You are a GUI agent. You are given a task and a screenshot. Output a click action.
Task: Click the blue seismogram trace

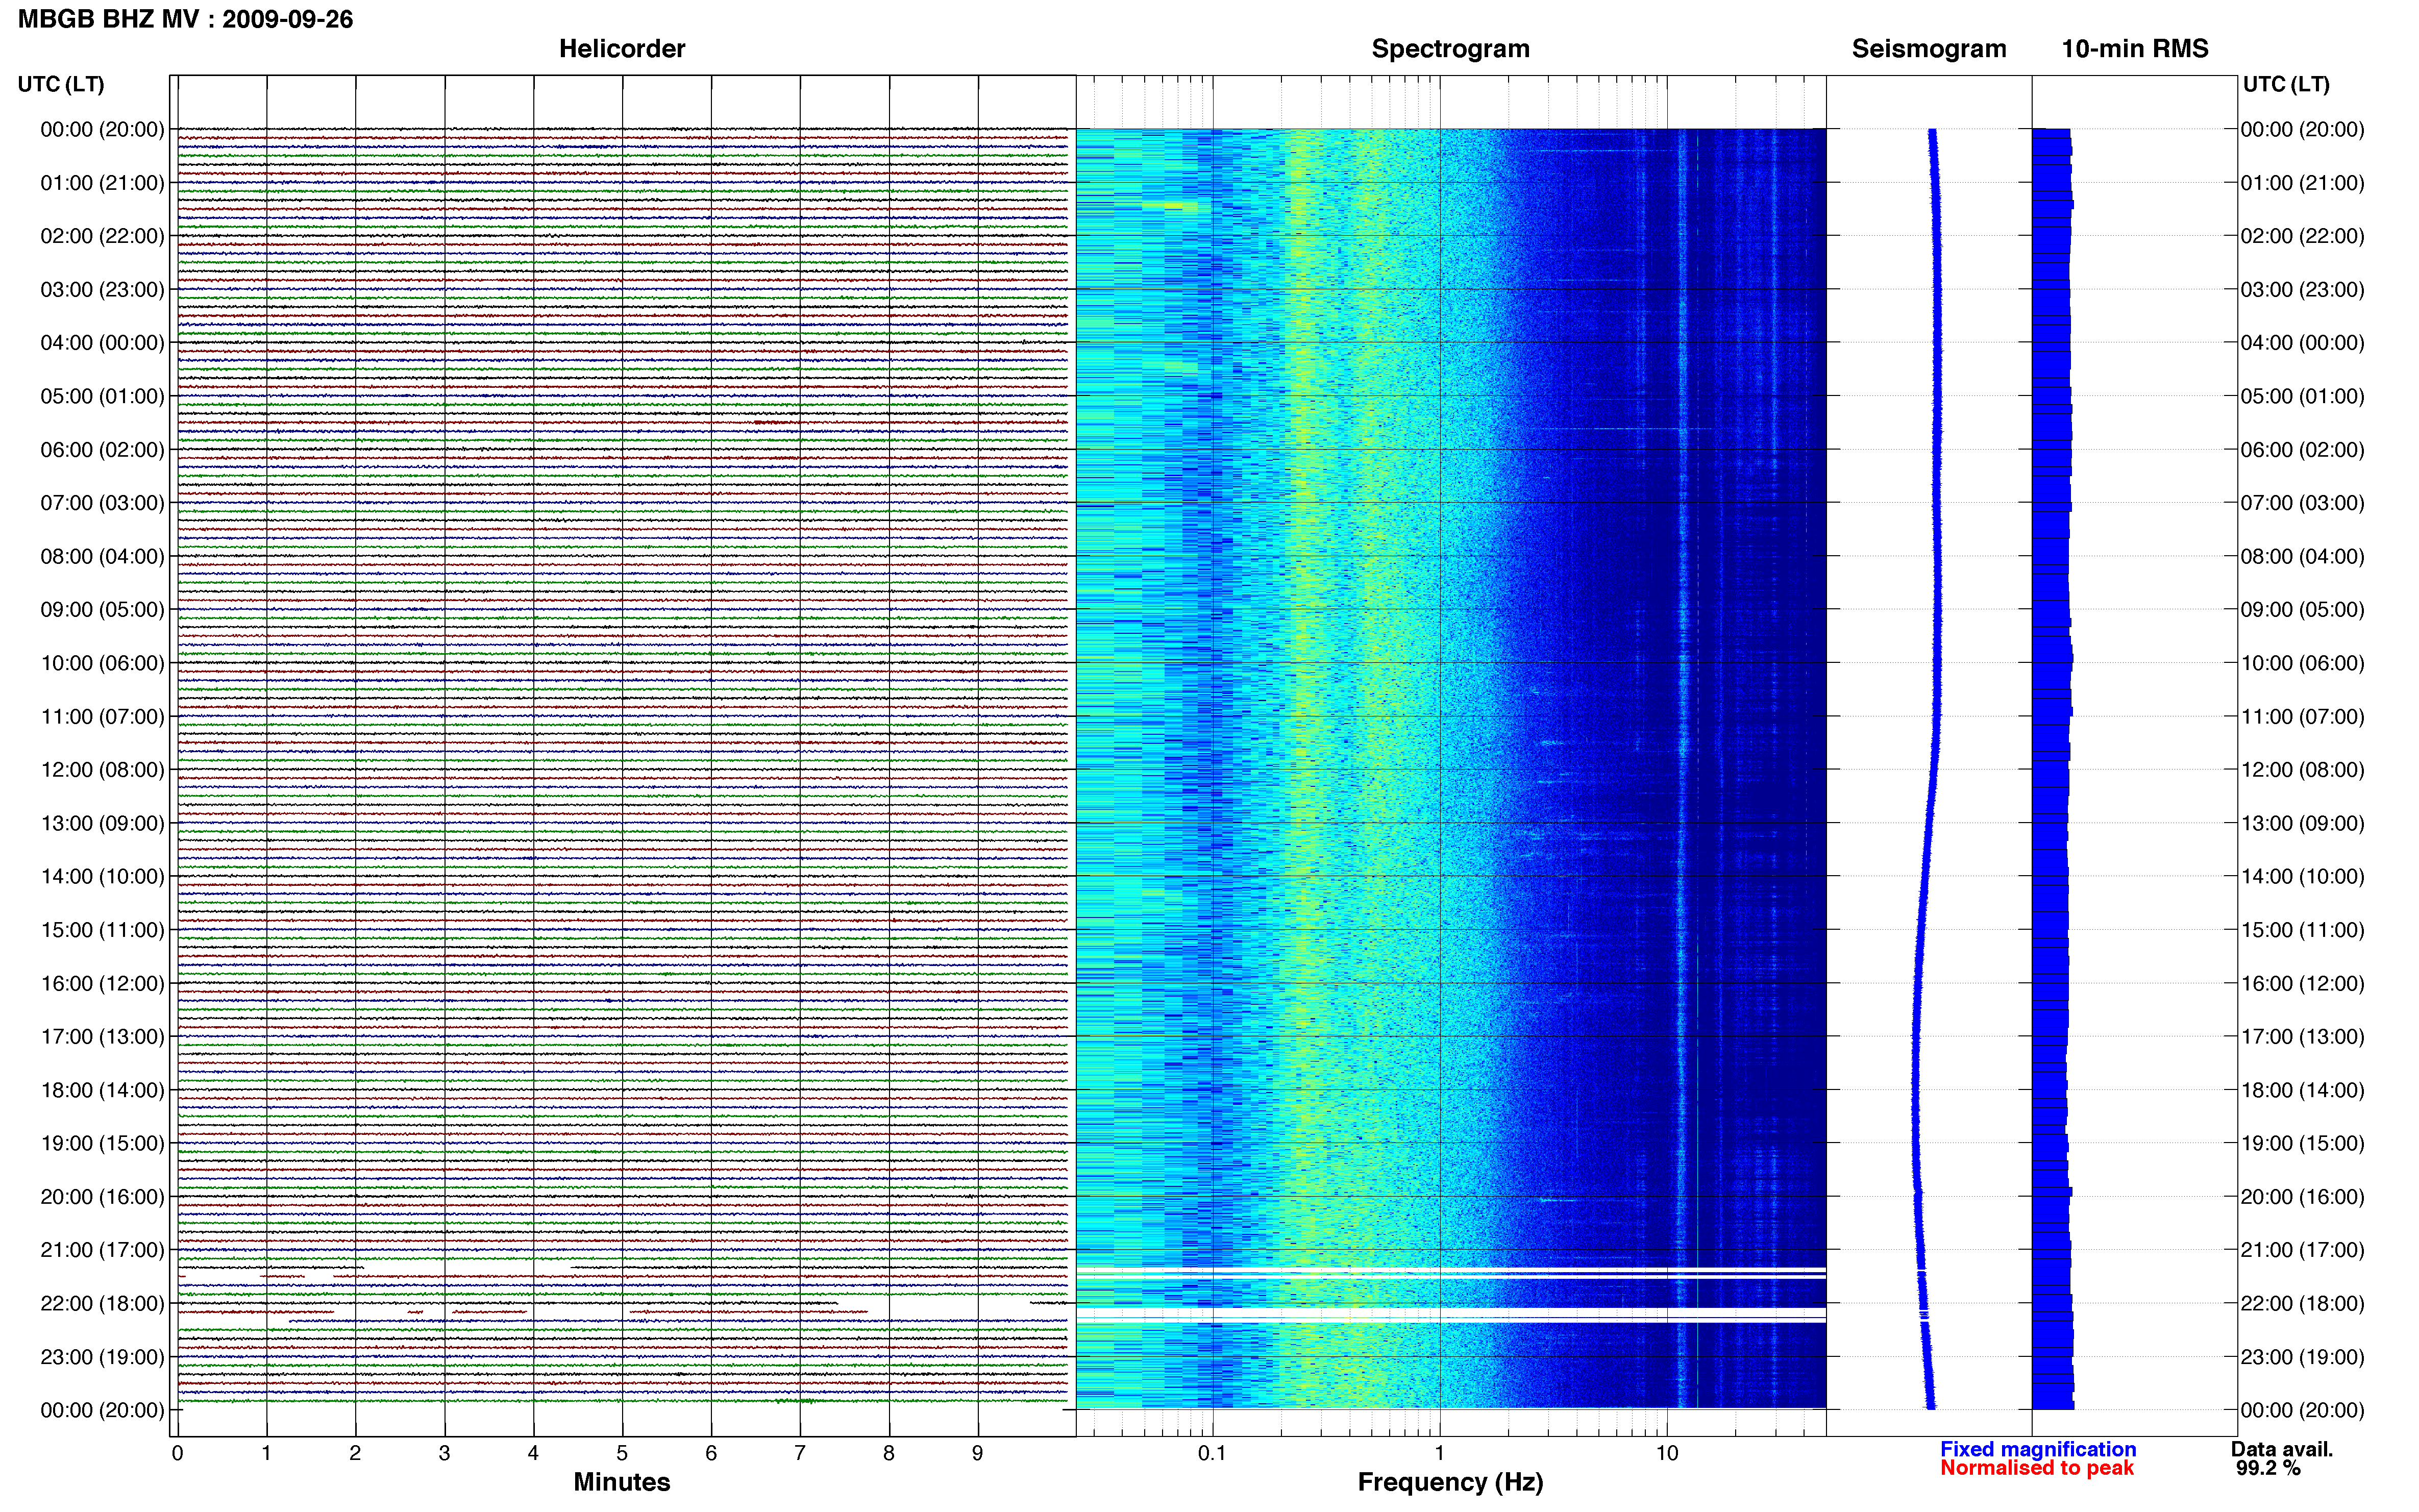[x=1927, y=768]
